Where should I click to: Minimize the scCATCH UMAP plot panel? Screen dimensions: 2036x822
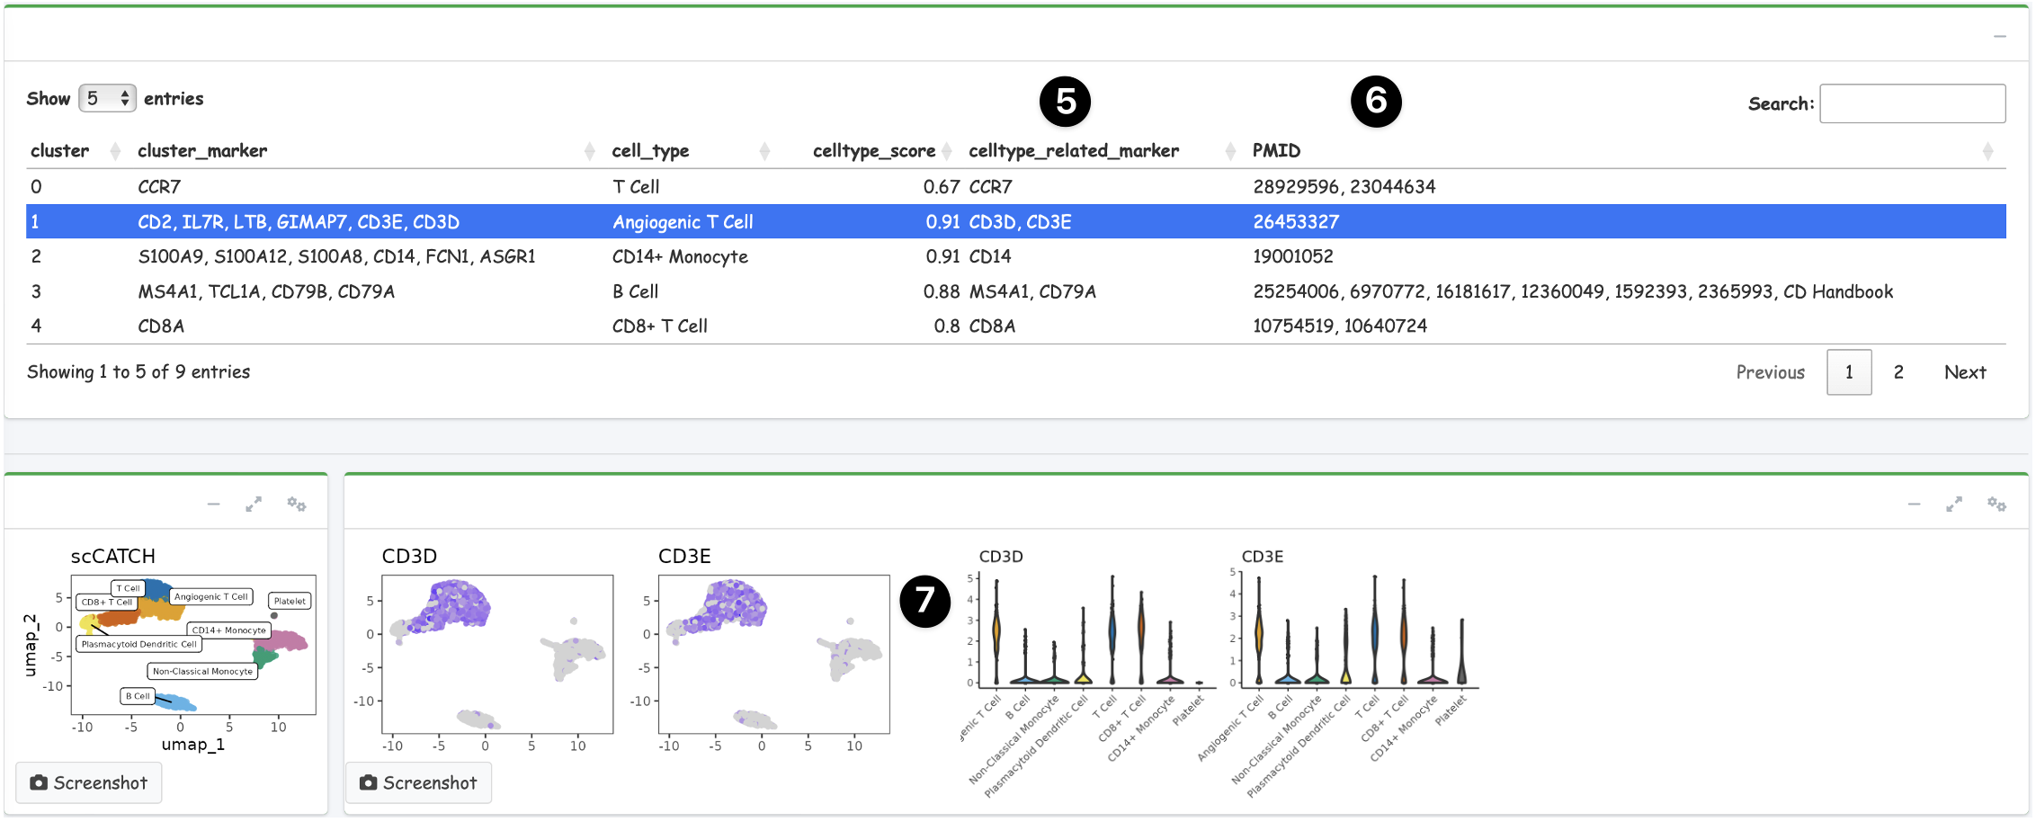pos(213,505)
